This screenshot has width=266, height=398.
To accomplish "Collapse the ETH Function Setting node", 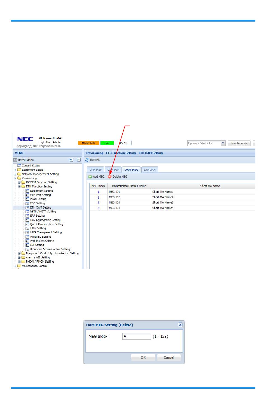I will coord(19,186).
